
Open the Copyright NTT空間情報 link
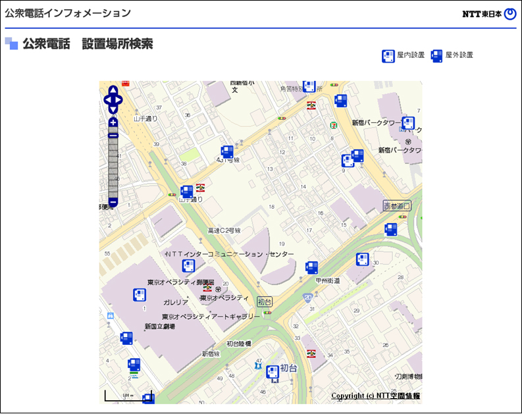375,396
